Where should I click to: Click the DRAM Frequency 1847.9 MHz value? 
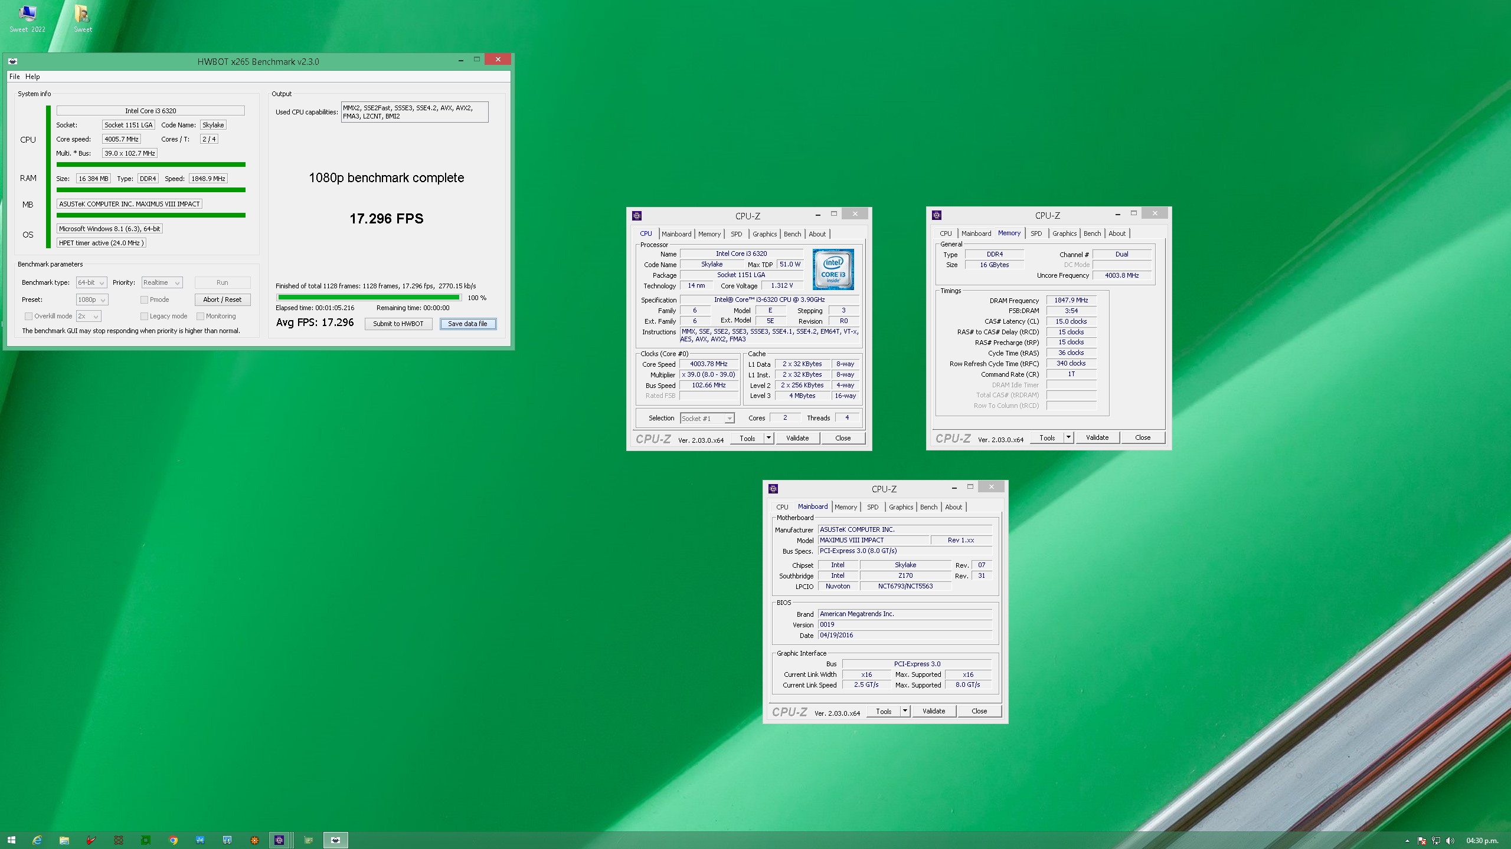(x=1071, y=300)
